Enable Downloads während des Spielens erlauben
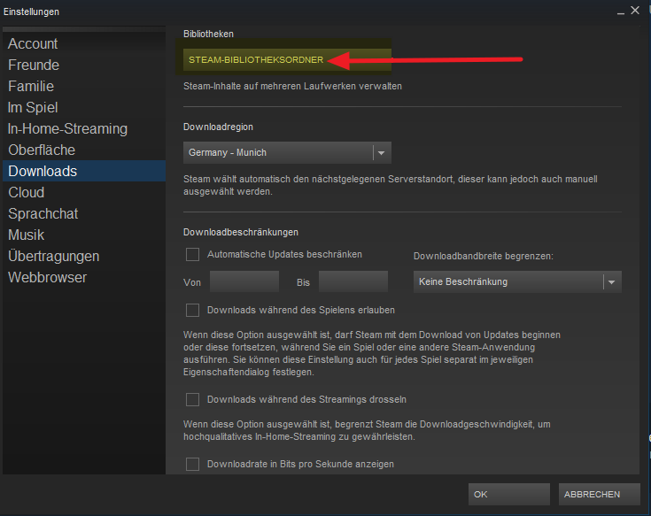 (x=193, y=310)
